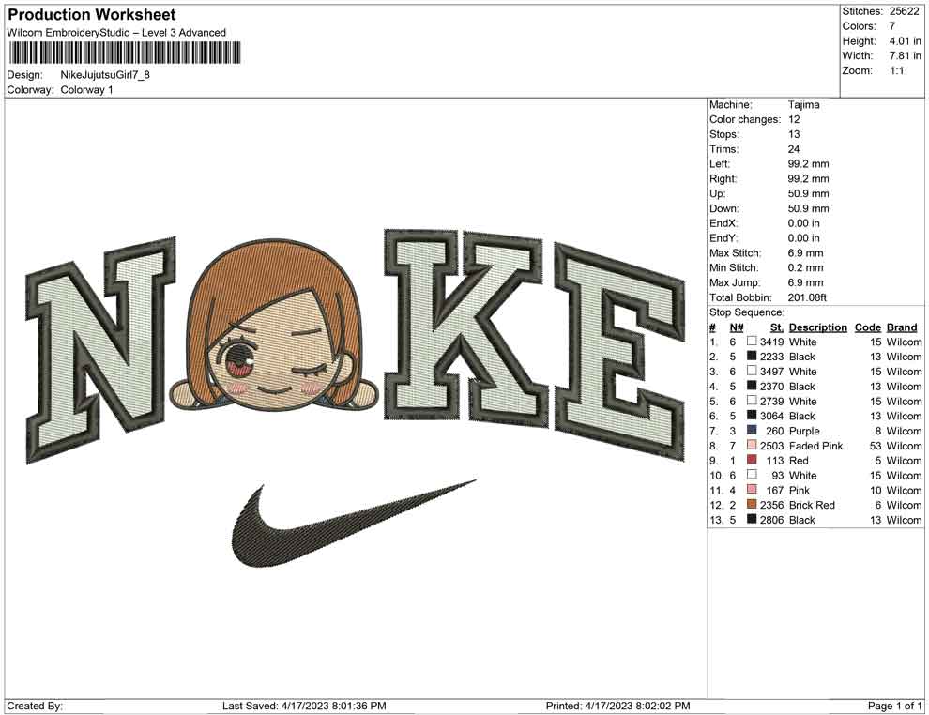Select the Faded Pink description text
Screen dimensions: 929x715
coord(815,446)
